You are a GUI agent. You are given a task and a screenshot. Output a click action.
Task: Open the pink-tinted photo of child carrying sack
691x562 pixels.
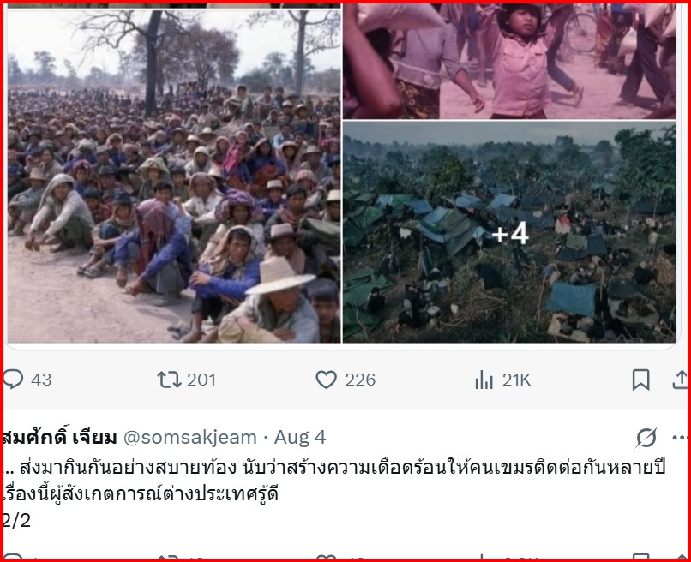tap(509, 61)
